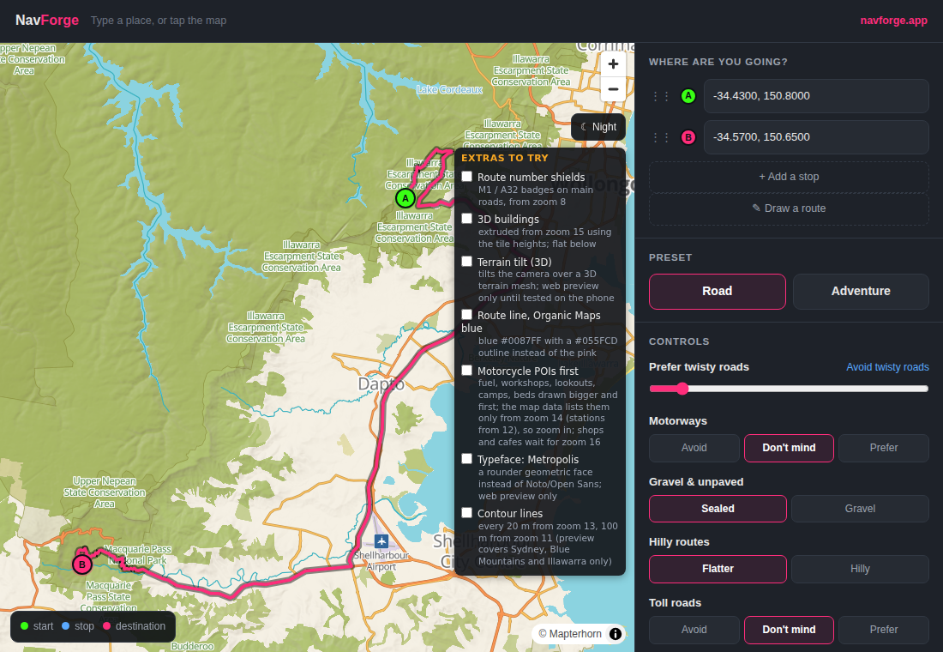Grab the drag handle for waypoint B

[661, 137]
